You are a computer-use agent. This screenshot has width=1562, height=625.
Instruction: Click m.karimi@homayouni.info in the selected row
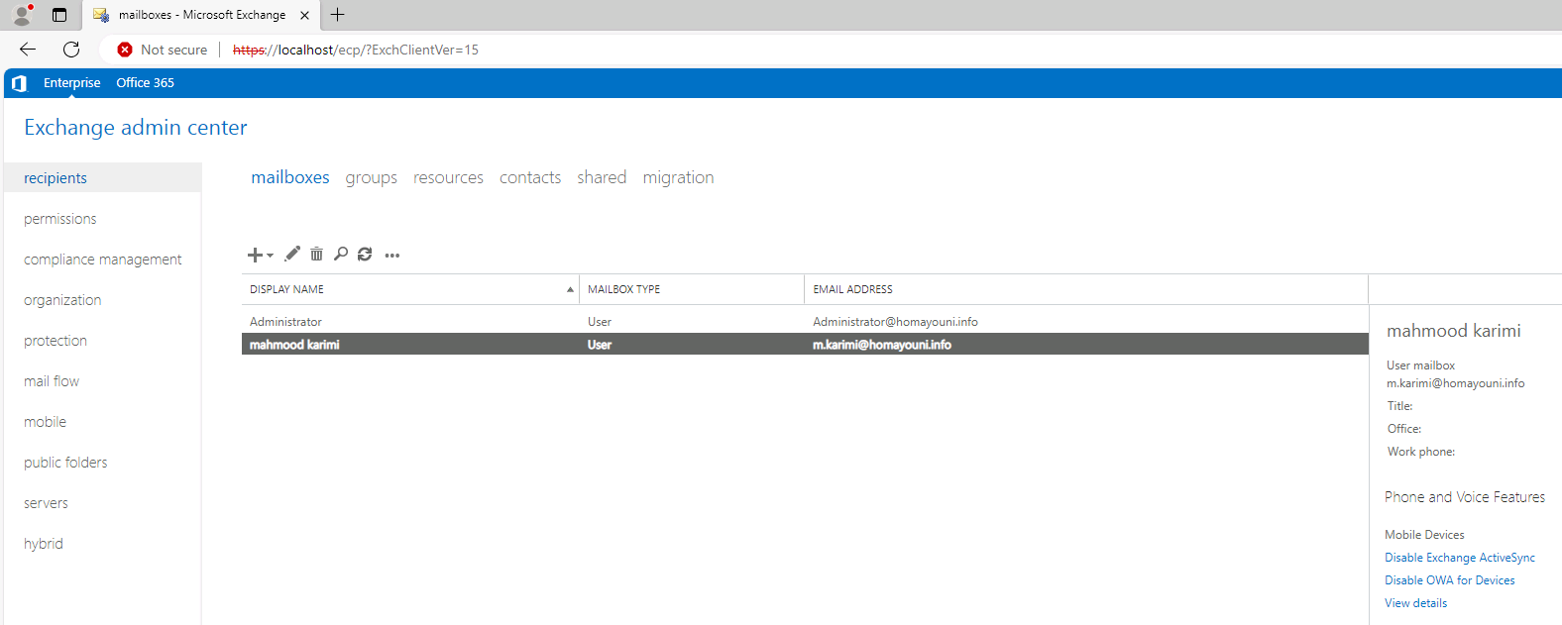point(882,345)
